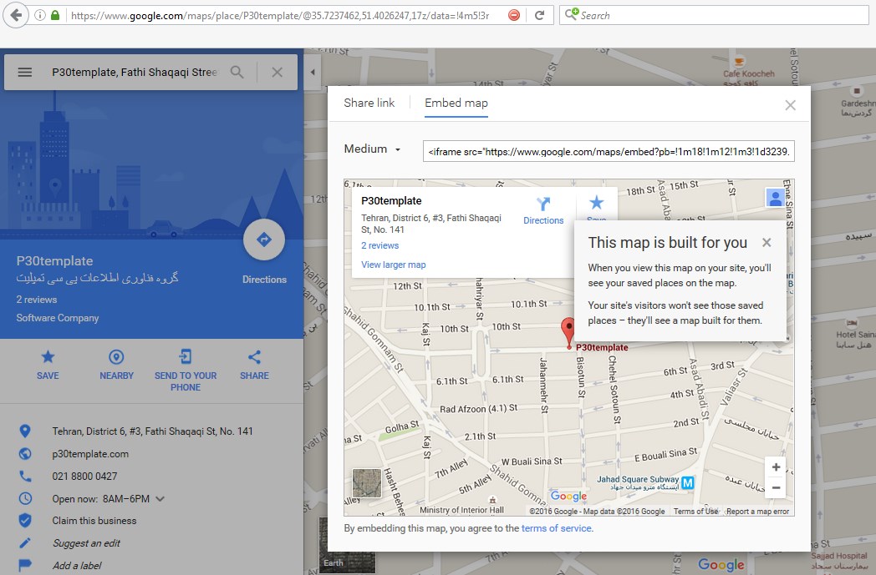
Task: Click the Ministry of Interior Hall label
Action: [x=461, y=510]
